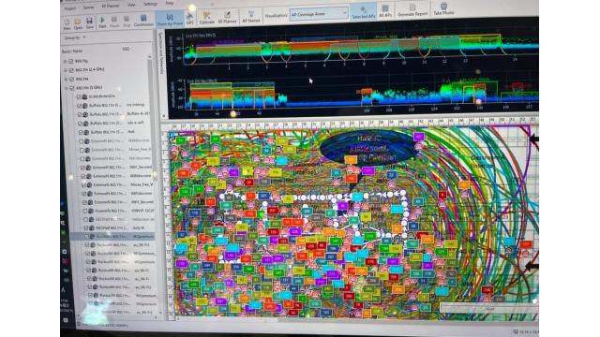Image resolution: width=600 pixels, height=337 pixels.
Task: Expand the 802.11g band group
Action: pos(66,61)
